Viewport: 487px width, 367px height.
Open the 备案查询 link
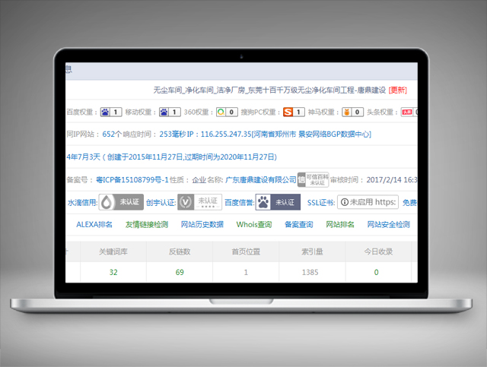point(299,224)
